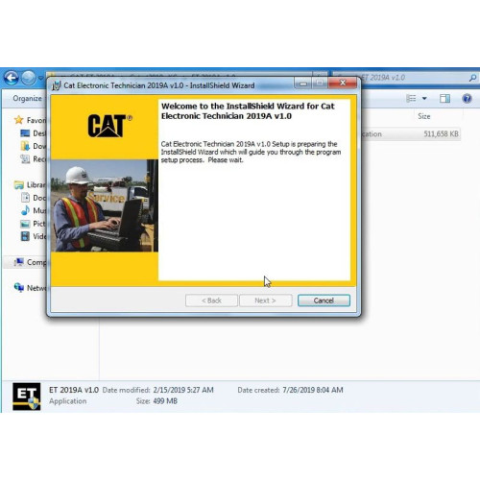Screen dimensions: 480x480
Task: Click the Explorer forward arrow button
Action: coord(29,78)
